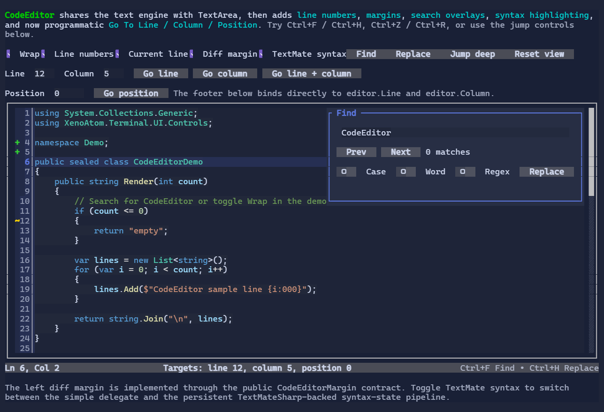
Task: Click line number 25 in the gutter
Action: 25,348
